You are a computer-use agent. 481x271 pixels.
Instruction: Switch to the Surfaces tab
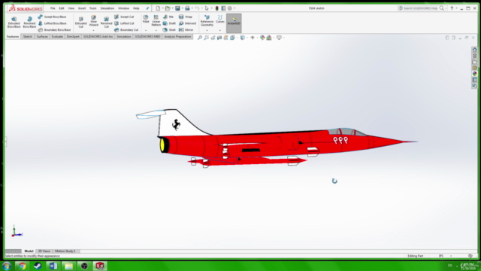coord(42,37)
